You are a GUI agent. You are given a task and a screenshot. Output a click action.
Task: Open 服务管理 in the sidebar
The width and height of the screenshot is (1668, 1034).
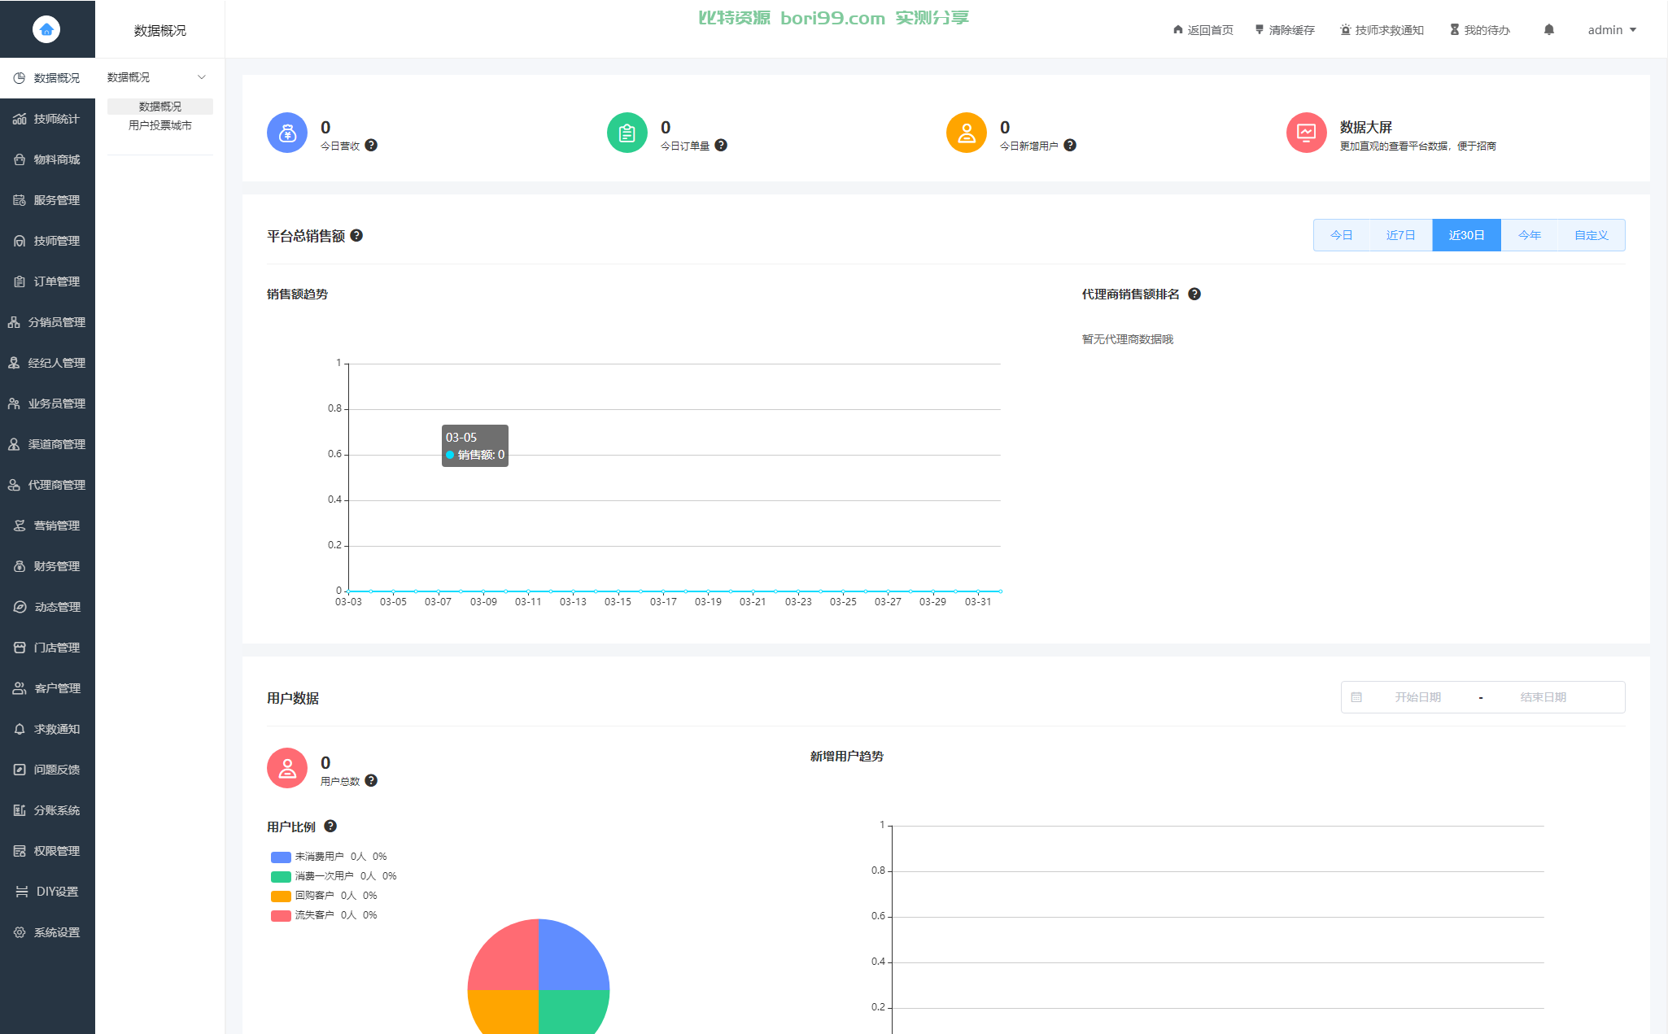pos(47,200)
